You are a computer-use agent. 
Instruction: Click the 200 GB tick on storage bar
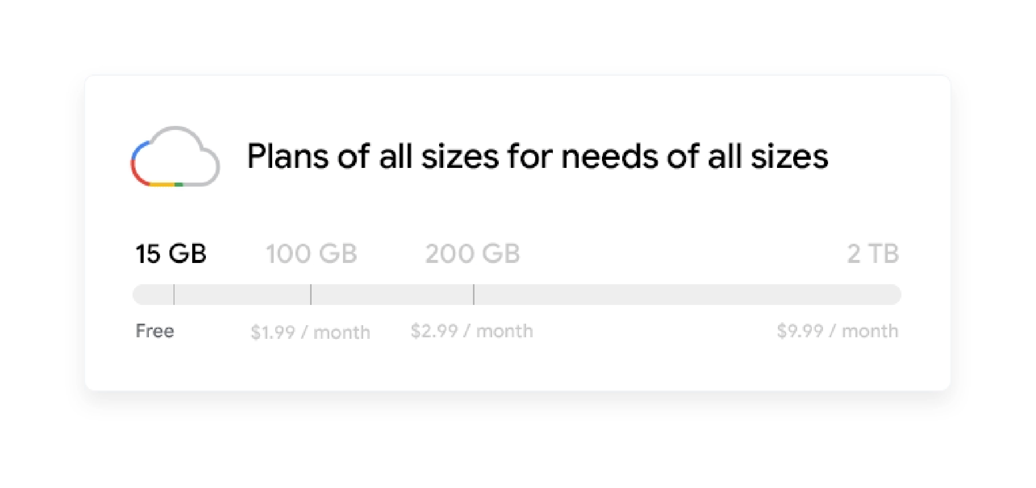coord(473,294)
